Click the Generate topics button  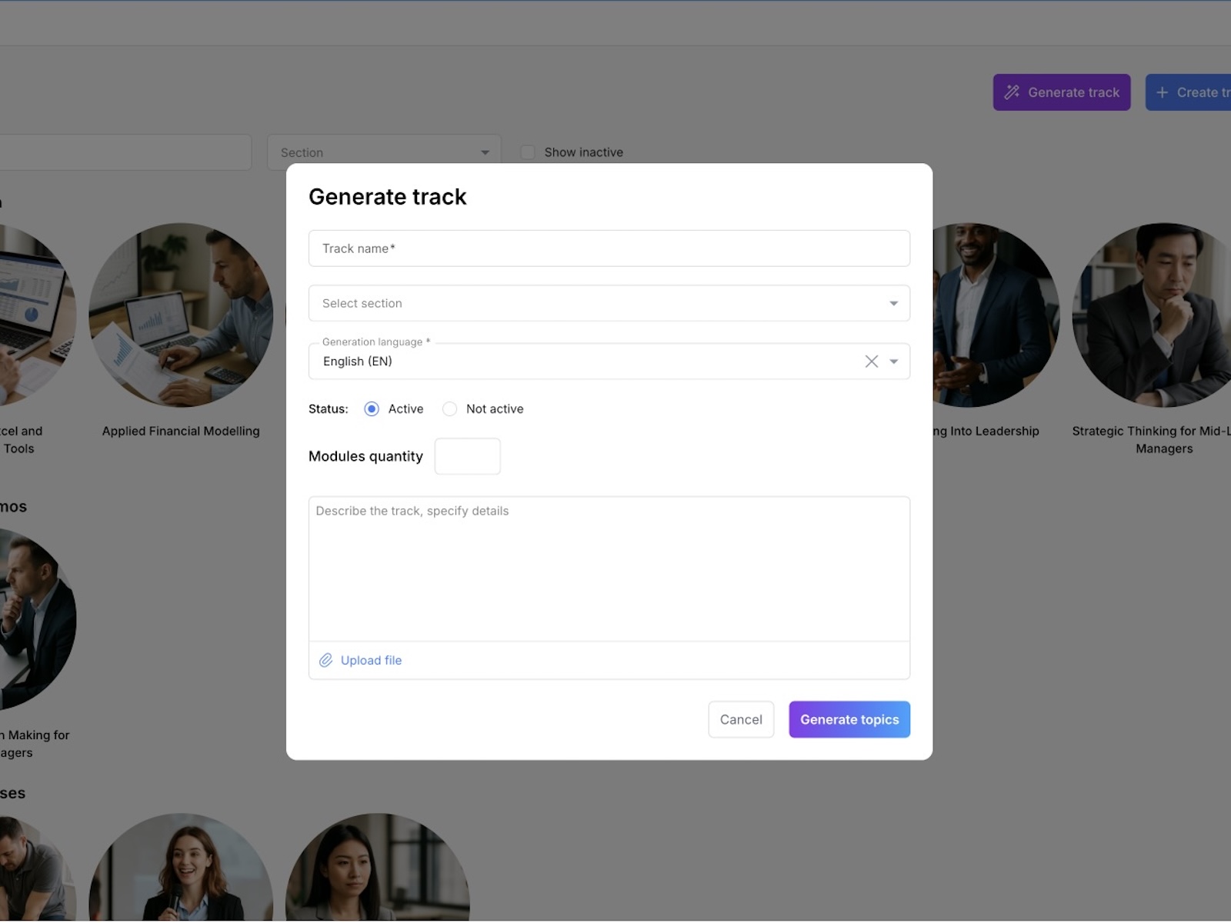click(849, 719)
